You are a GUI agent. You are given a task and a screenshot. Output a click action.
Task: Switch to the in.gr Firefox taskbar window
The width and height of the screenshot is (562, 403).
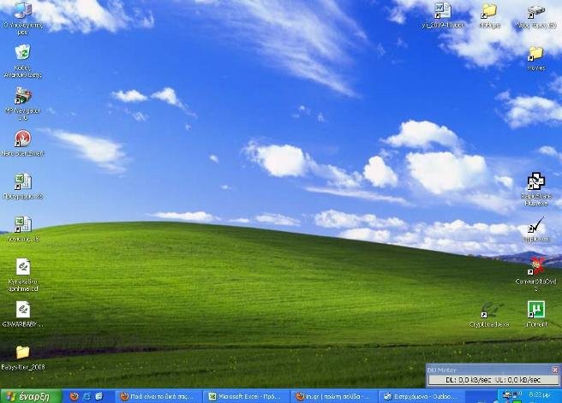pyautogui.click(x=334, y=396)
